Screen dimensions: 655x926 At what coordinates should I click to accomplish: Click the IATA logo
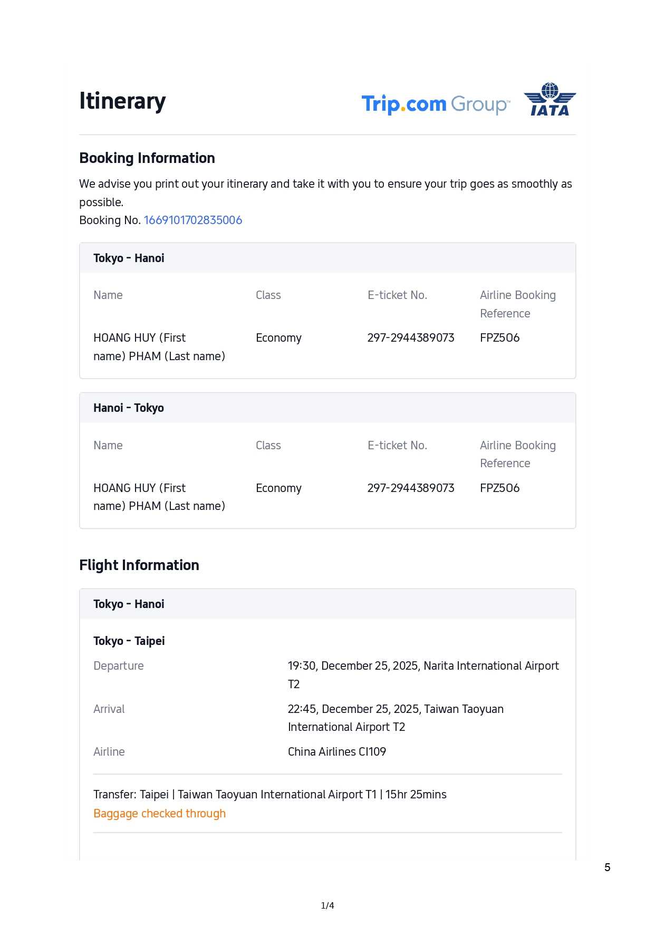(x=550, y=100)
